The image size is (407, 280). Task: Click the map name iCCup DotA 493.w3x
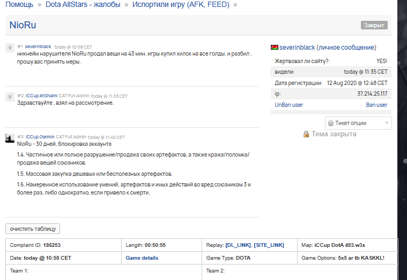coord(340,245)
